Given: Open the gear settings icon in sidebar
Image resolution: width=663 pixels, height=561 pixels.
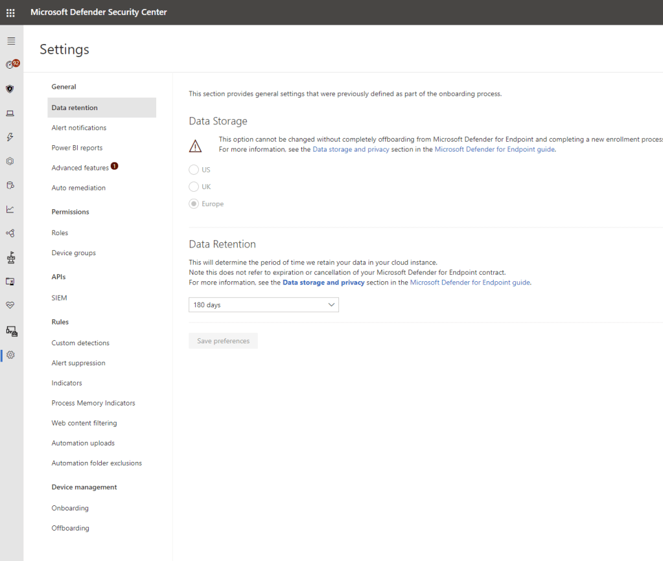Looking at the screenshot, I should tap(10, 355).
